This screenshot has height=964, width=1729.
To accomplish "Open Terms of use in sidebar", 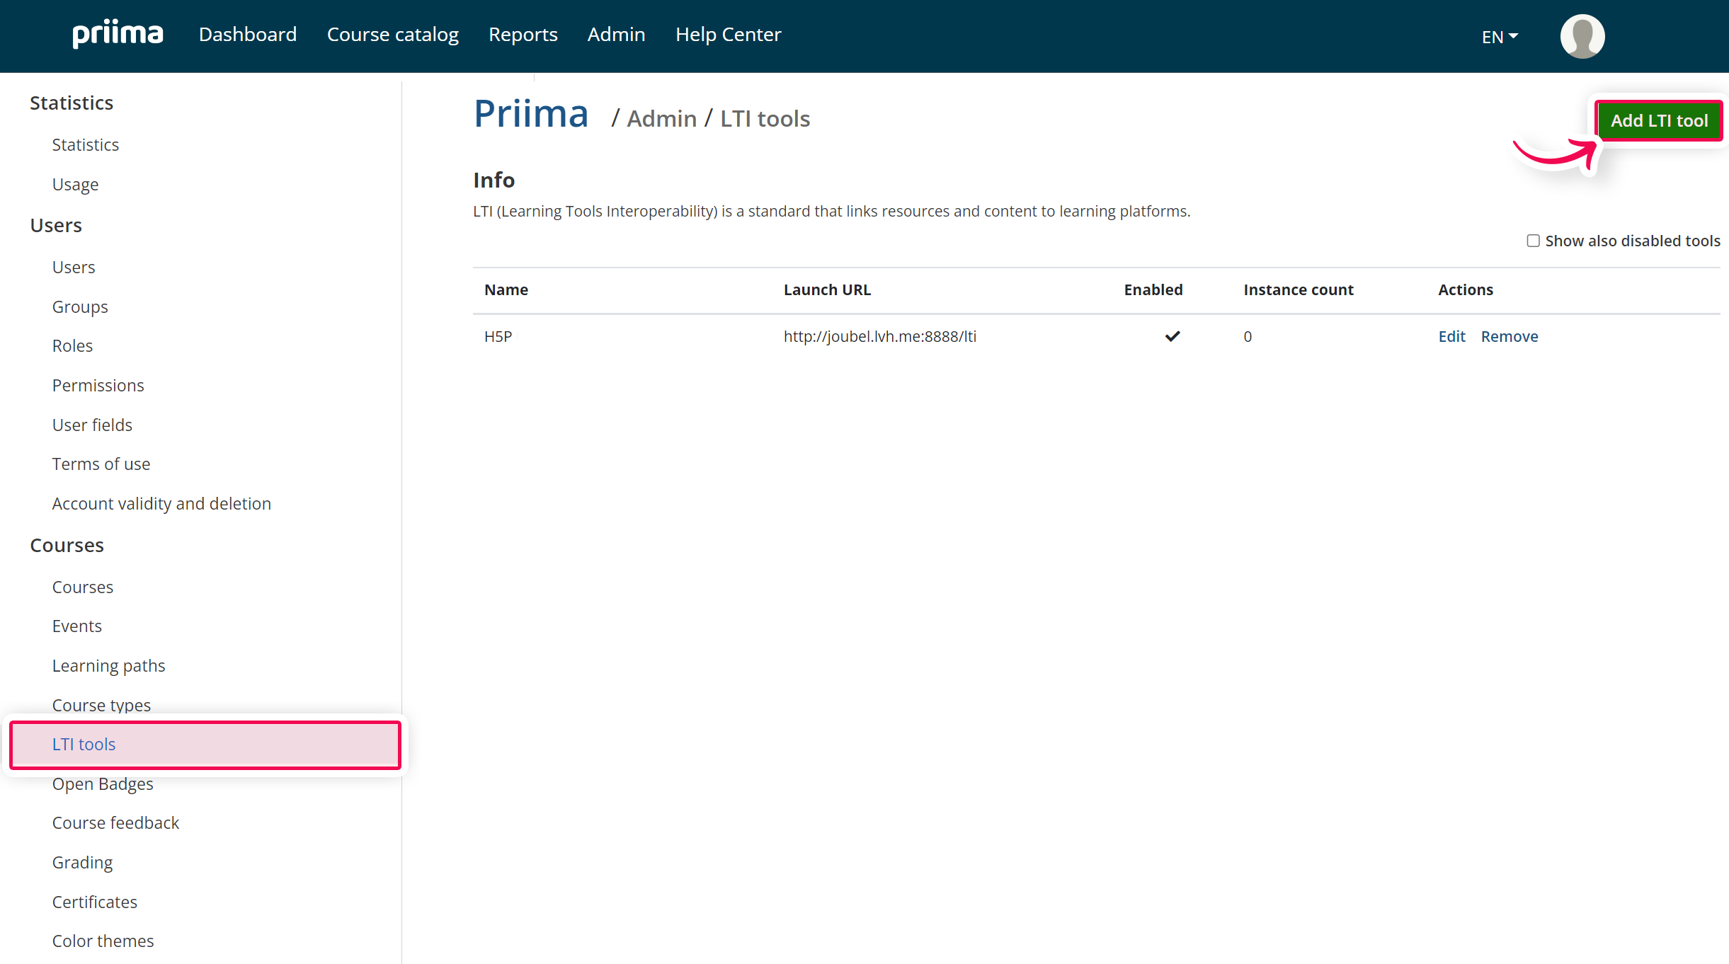I will 101,464.
